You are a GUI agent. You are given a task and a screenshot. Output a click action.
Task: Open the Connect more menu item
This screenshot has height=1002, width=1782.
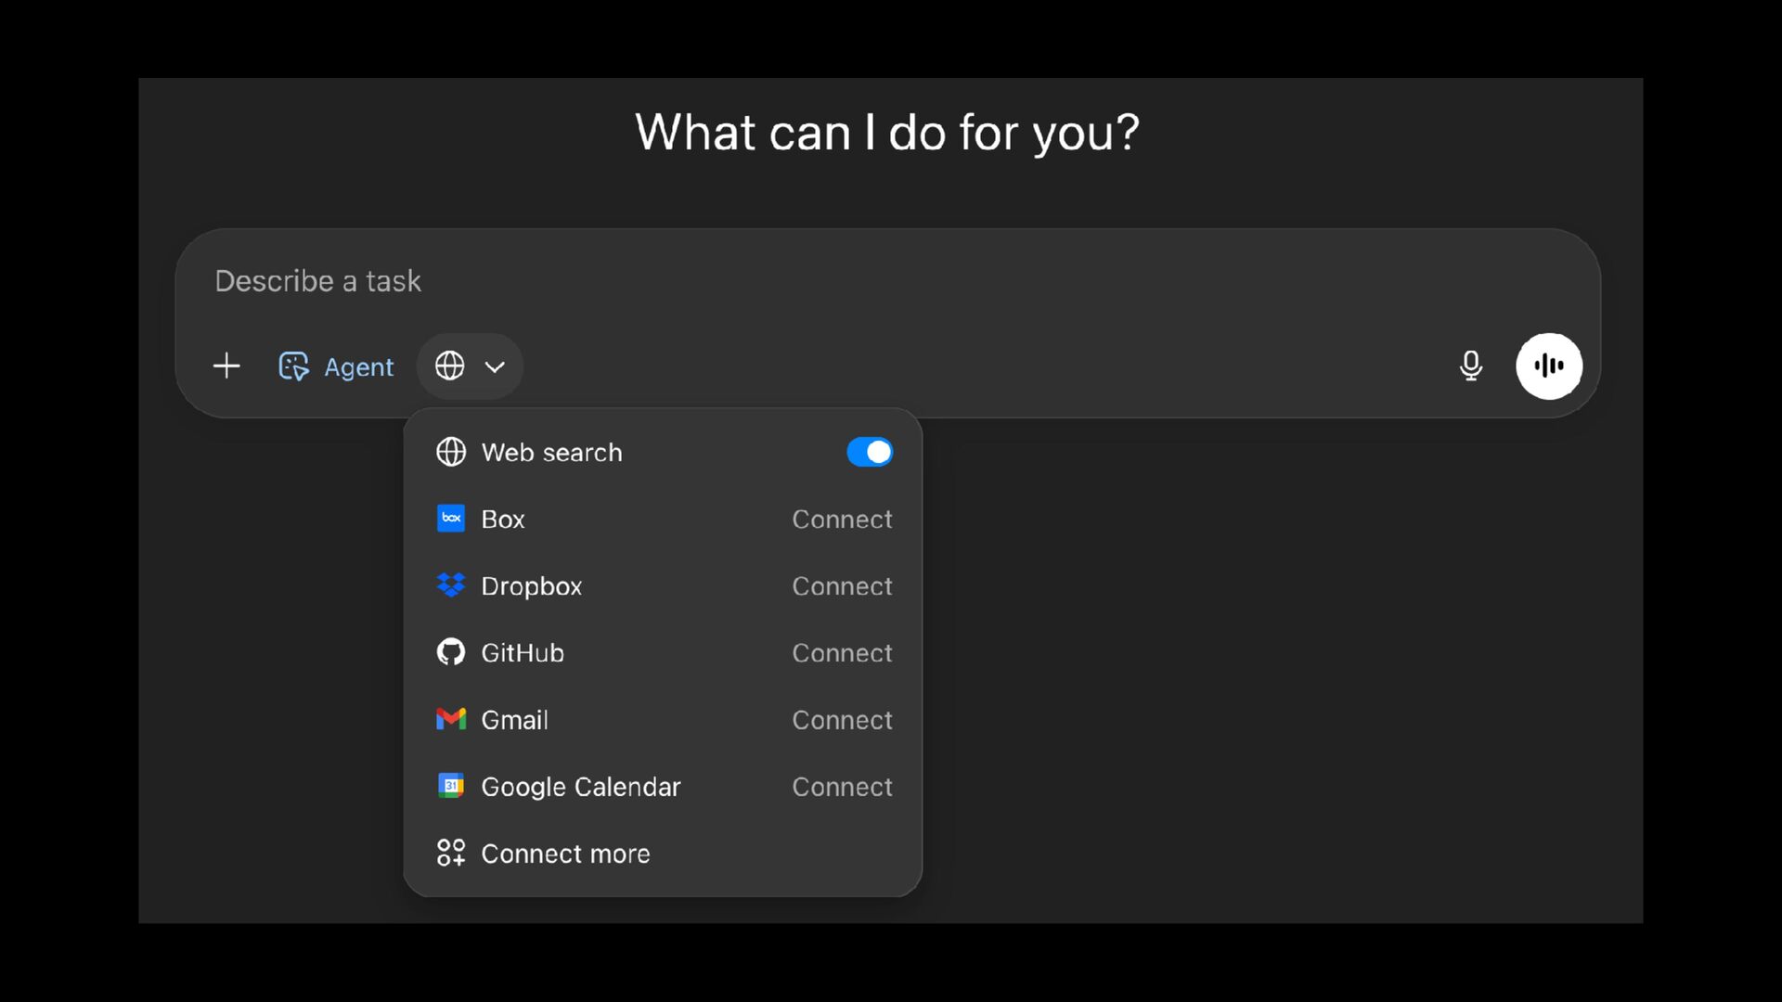click(x=564, y=854)
